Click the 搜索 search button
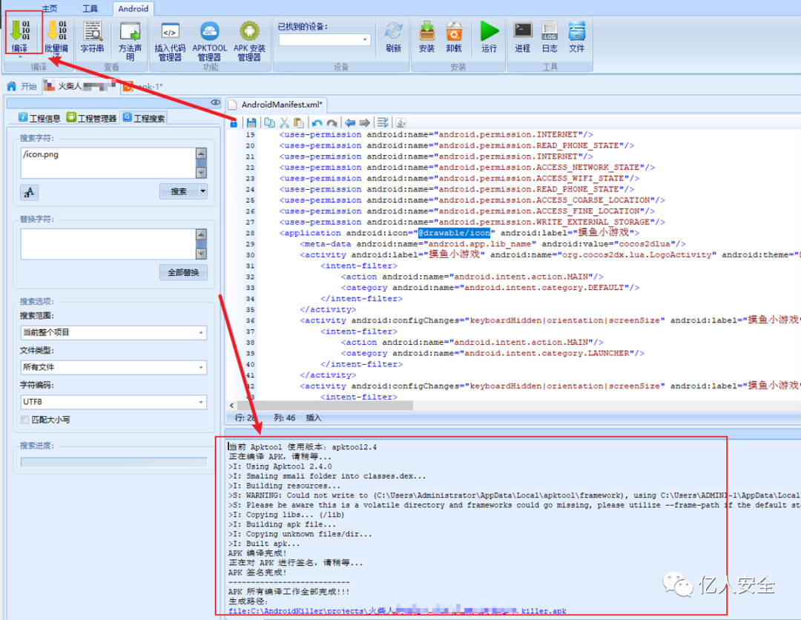This screenshot has width=801, height=620. (x=179, y=191)
